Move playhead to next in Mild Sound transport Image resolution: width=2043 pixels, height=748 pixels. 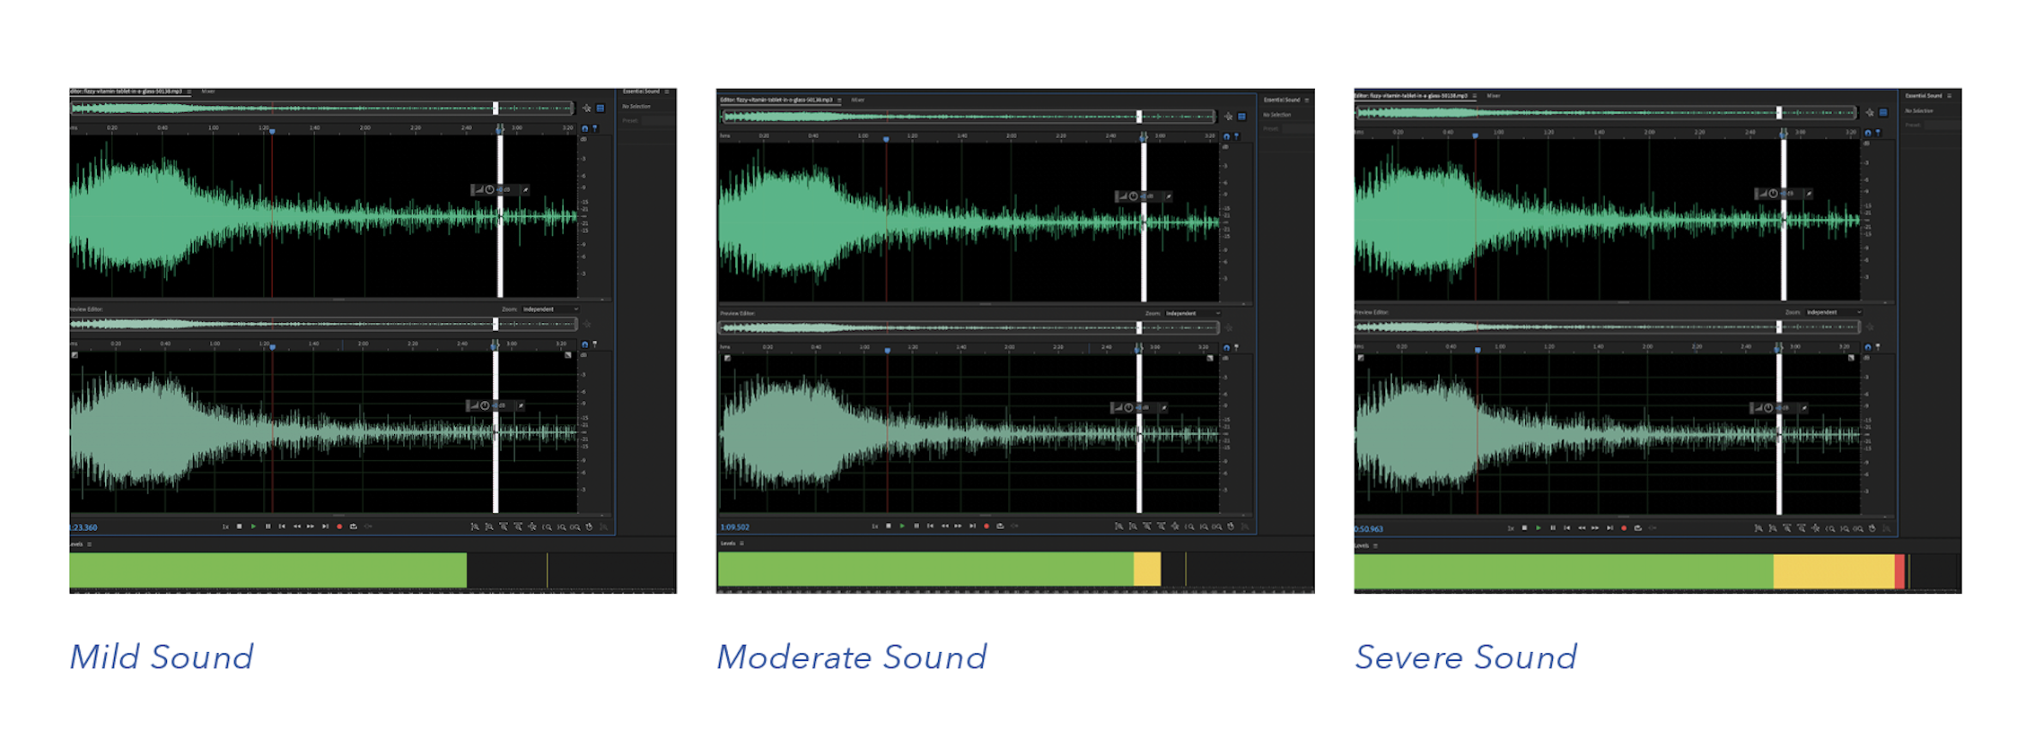pos(325,526)
